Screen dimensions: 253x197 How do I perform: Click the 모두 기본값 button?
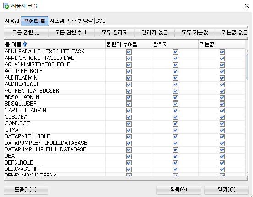tap(195, 32)
